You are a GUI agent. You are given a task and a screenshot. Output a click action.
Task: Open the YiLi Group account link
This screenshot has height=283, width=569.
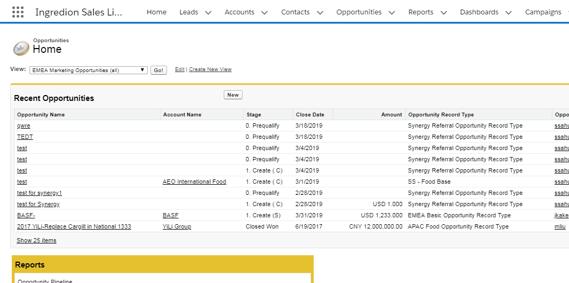coord(177,226)
